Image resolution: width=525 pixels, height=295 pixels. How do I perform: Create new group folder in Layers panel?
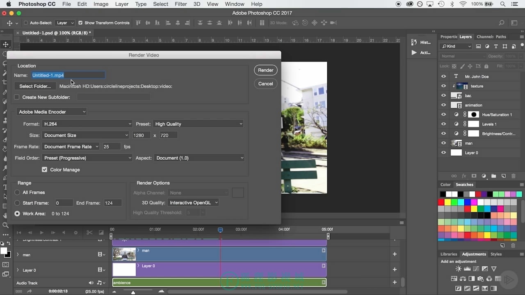tap(494, 176)
